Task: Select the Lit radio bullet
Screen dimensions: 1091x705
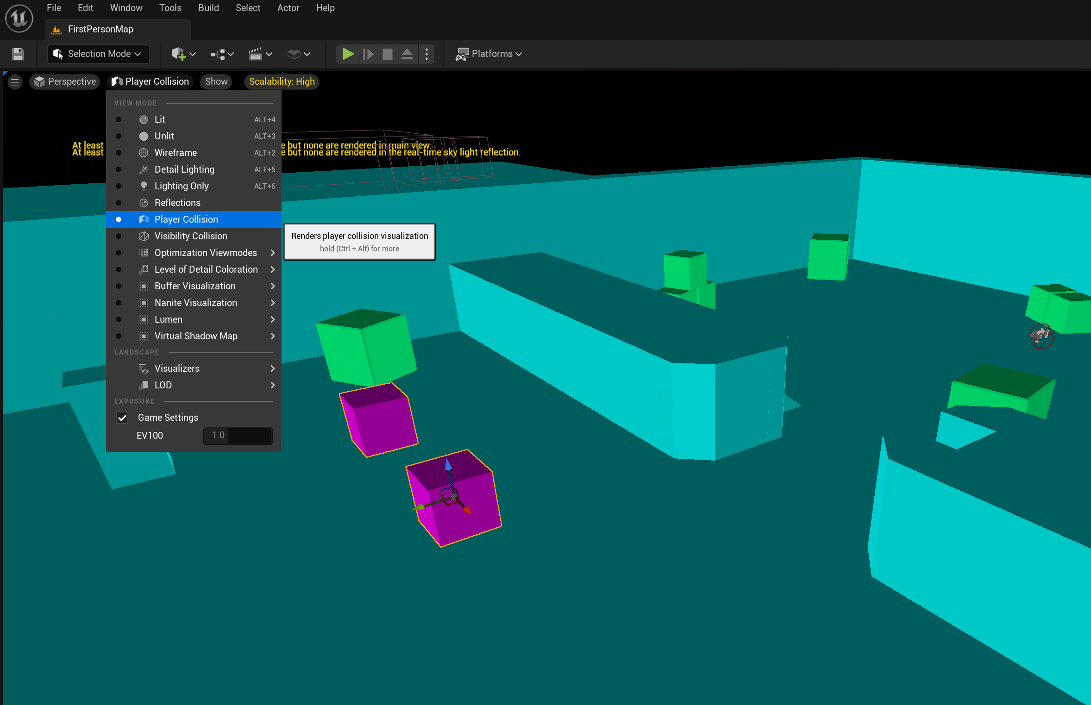Action: [x=119, y=119]
